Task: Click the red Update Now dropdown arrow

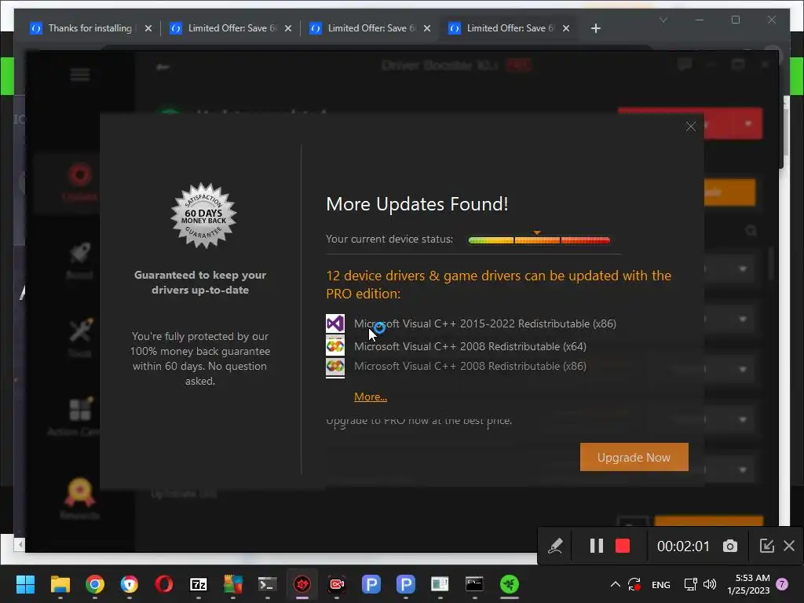Action: click(x=747, y=123)
